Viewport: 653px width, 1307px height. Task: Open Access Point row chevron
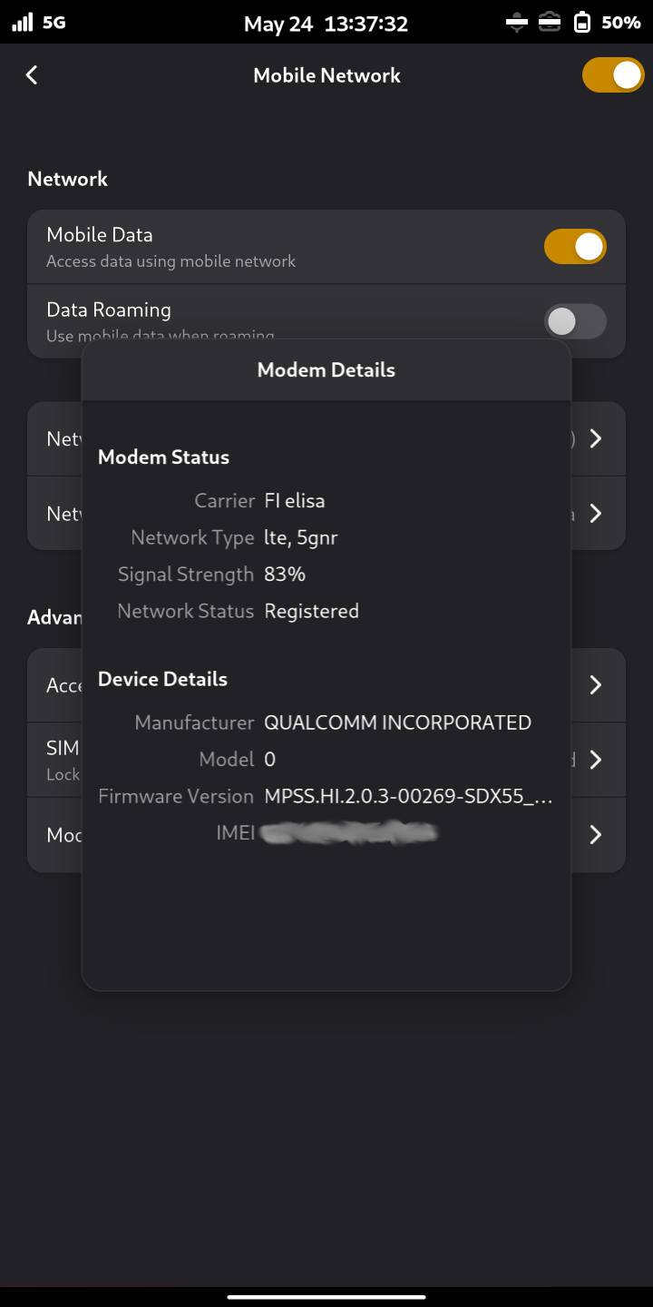point(596,685)
